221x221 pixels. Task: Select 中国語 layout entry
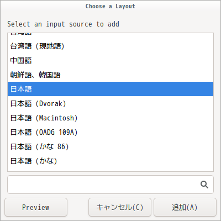point(110,60)
